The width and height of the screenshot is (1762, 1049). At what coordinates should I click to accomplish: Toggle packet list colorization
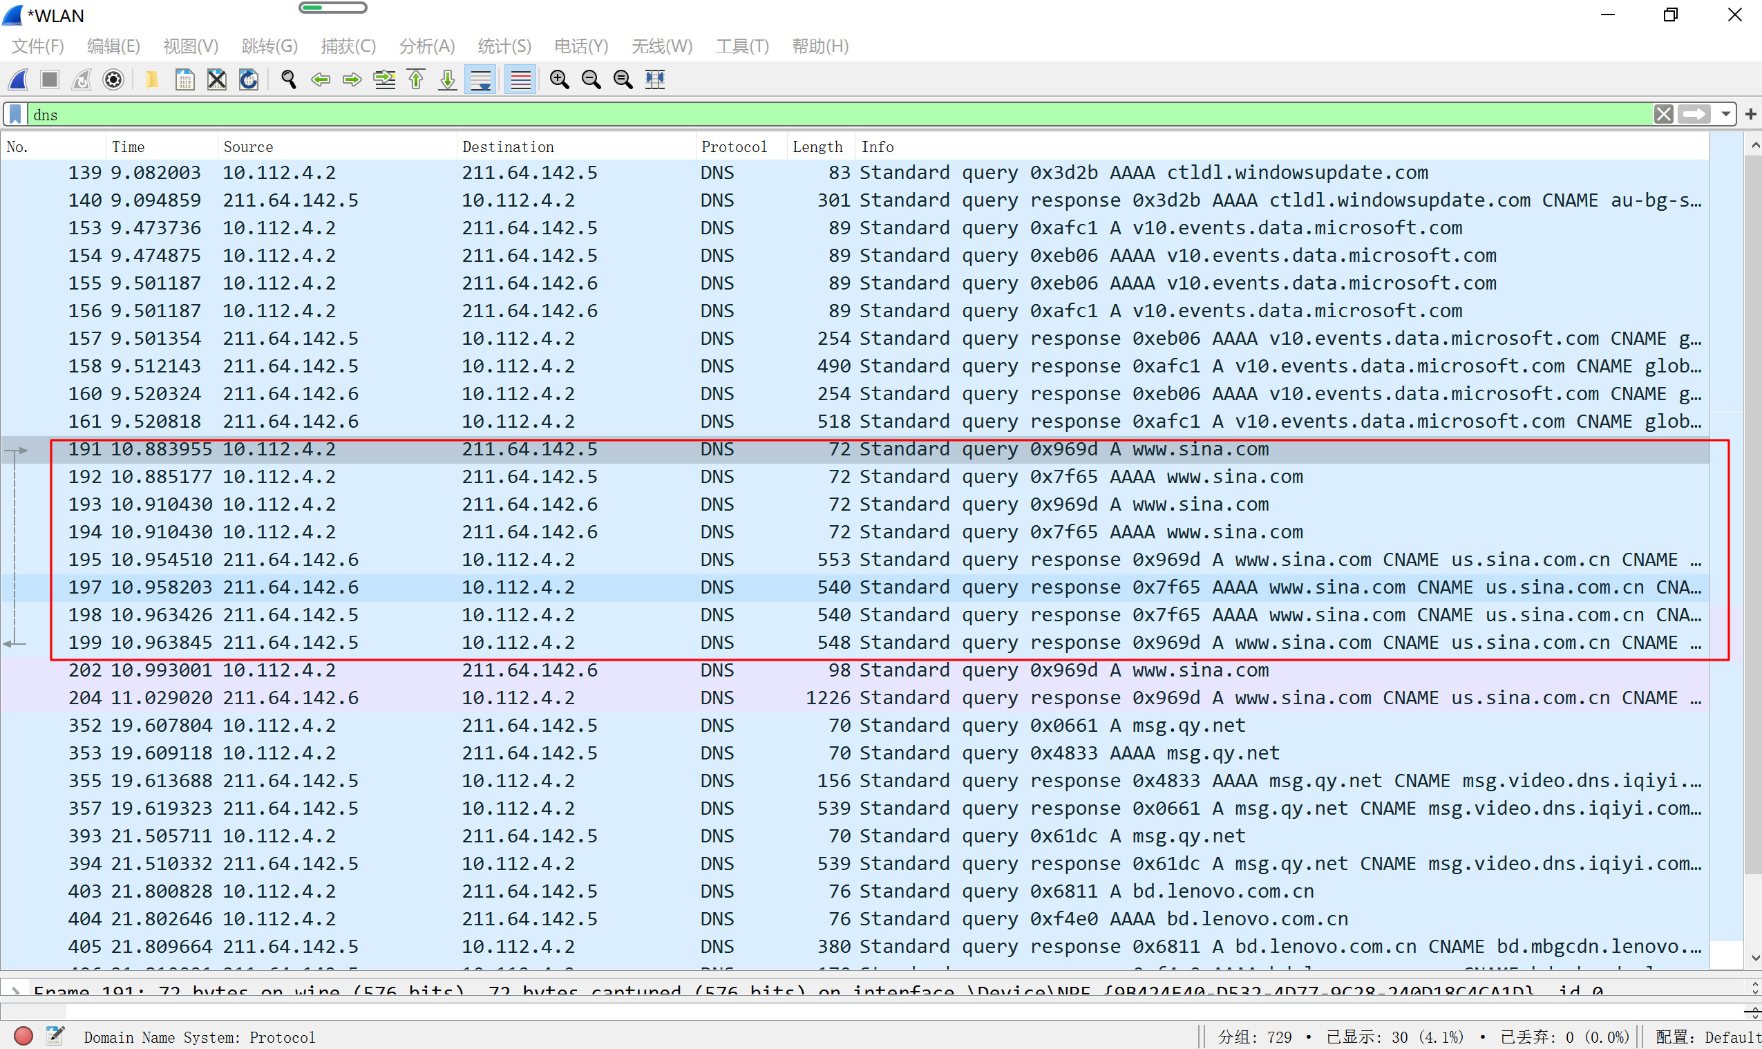tap(520, 79)
